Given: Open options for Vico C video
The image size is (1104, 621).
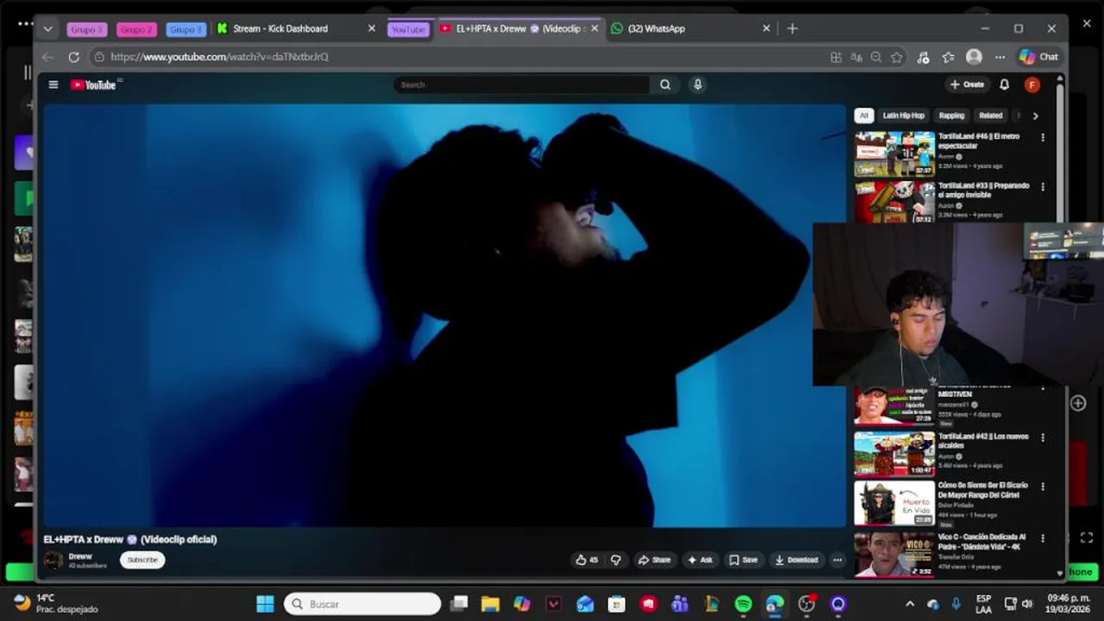Looking at the screenshot, I should (x=1042, y=538).
